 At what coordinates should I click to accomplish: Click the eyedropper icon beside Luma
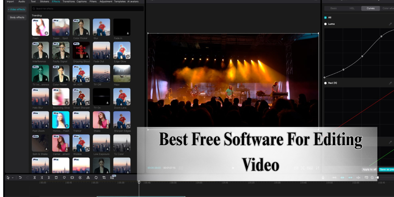390,24
